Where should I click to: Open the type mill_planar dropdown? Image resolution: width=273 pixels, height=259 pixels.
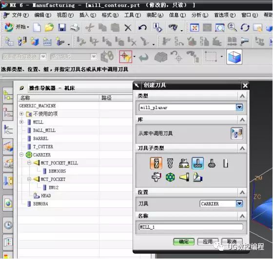[x=239, y=107]
